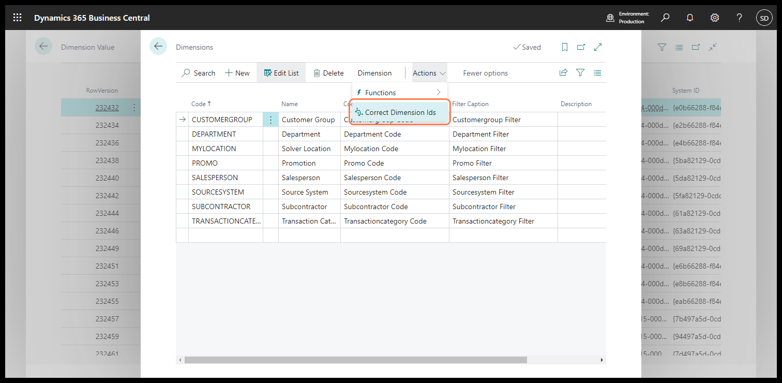The height and width of the screenshot is (383, 782).
Task: Expand the Actions dropdown menu
Action: (x=429, y=73)
